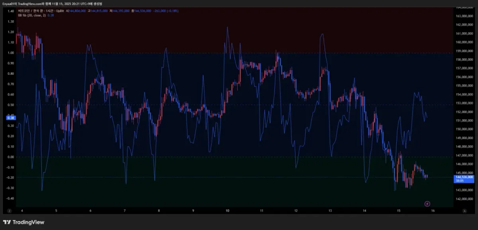478x230 pixels.
Task: Click 0.00 on the left scale
Action: coord(11,157)
